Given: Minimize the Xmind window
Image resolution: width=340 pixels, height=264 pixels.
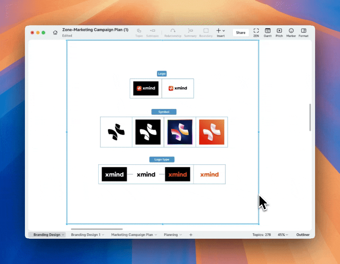Looking at the screenshot, I should (x=38, y=33).
